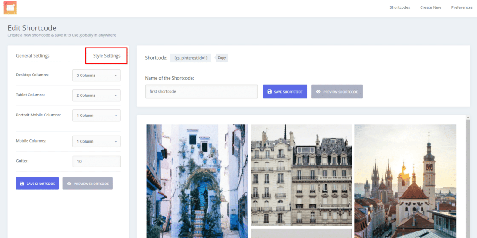
Task: Open the Tablet Columns dropdown
Action: coord(96,95)
